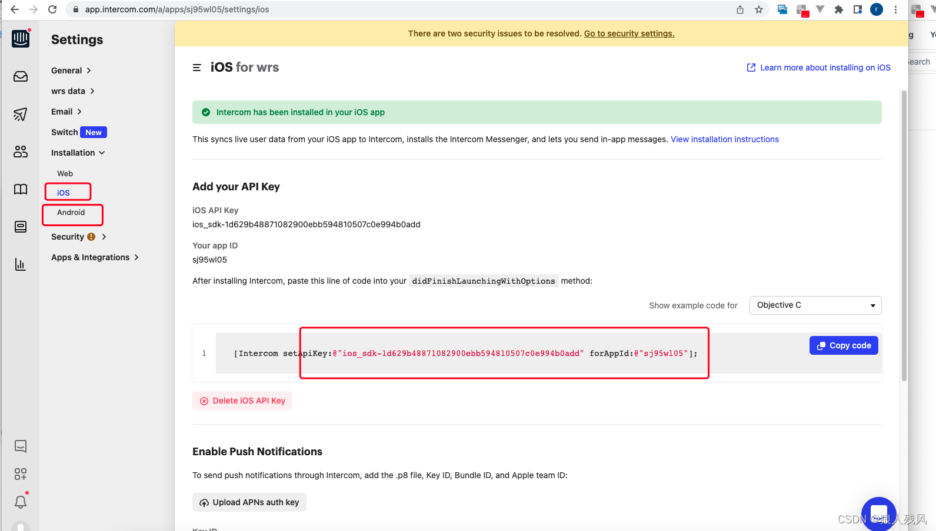Open the Inbox icon in sidebar

[21, 77]
